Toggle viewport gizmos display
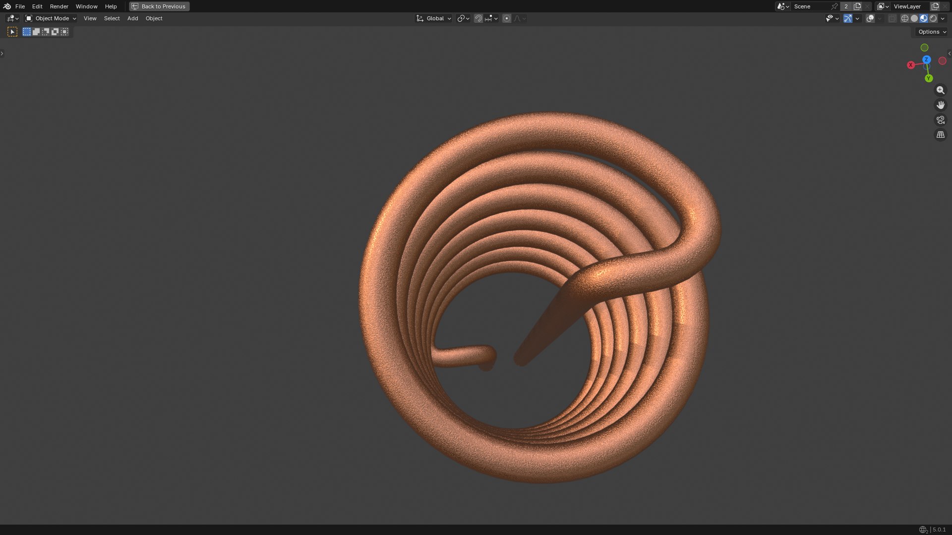952x535 pixels. [848, 18]
